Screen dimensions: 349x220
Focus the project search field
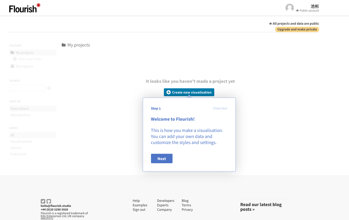pyautogui.click(x=27, y=88)
